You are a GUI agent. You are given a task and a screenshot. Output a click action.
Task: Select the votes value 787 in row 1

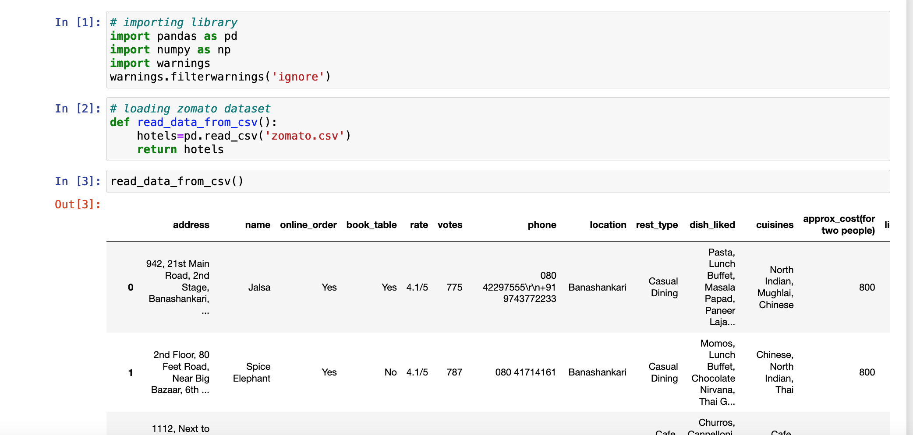click(x=454, y=372)
